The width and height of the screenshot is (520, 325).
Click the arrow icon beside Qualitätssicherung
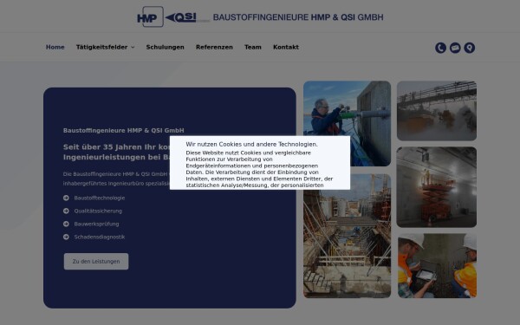pos(66,211)
